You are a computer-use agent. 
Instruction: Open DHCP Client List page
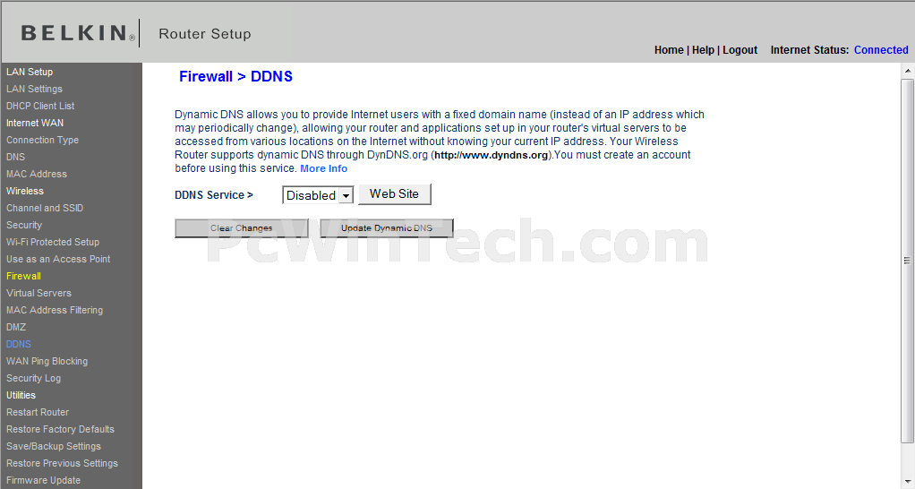pos(40,106)
